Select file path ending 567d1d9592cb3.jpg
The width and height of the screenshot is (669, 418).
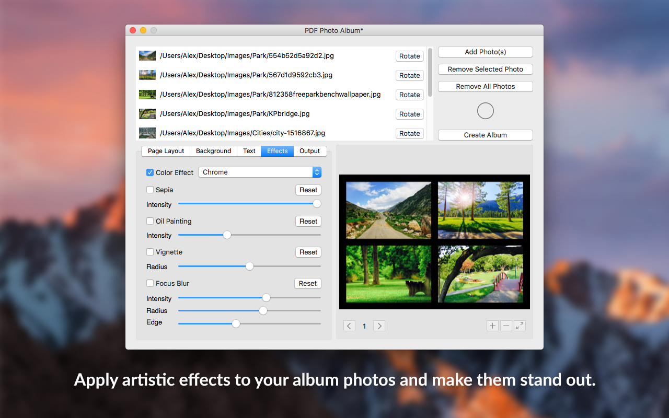coord(246,75)
